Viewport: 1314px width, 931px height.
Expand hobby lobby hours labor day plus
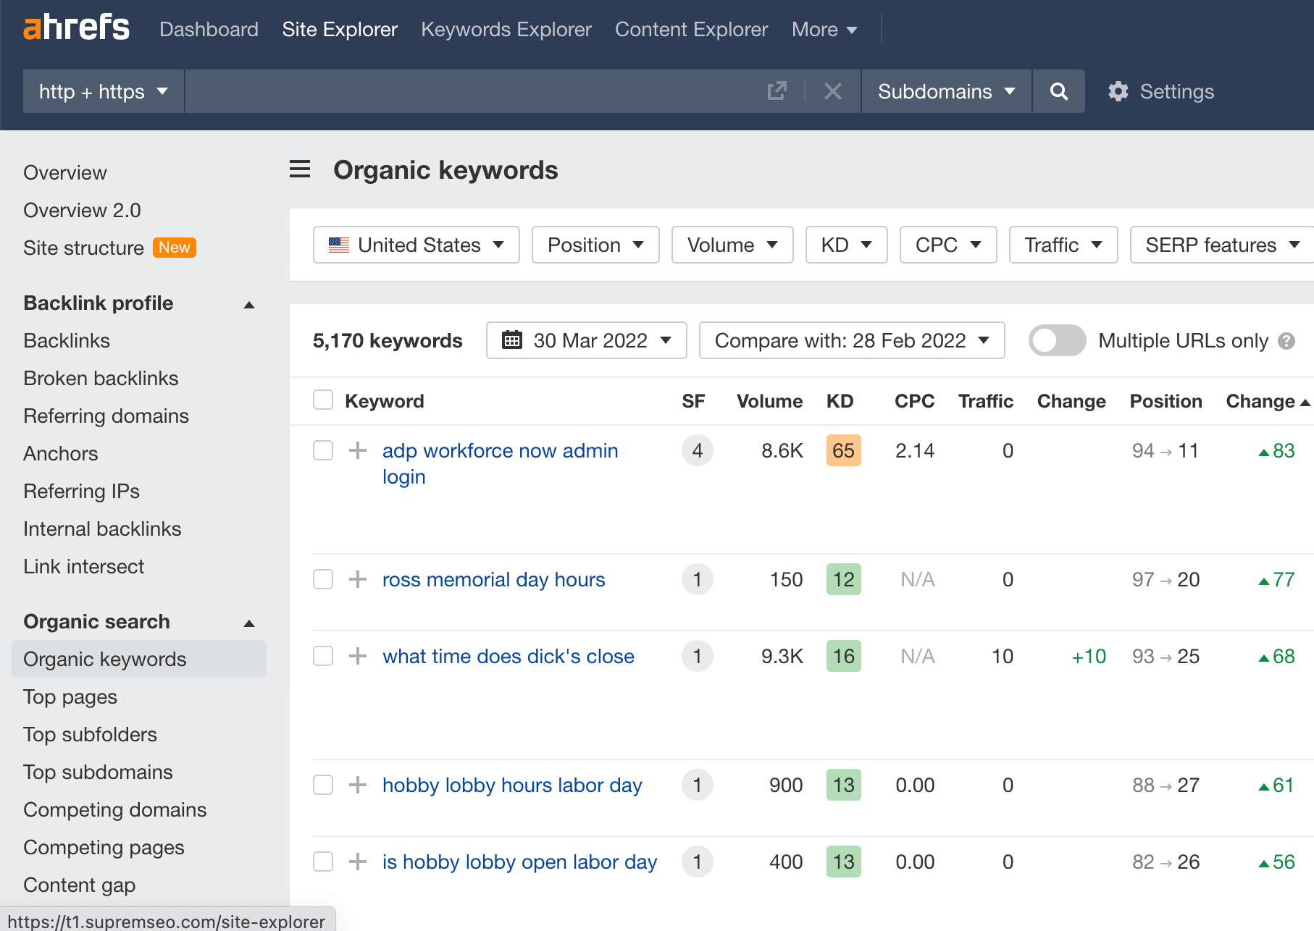358,785
